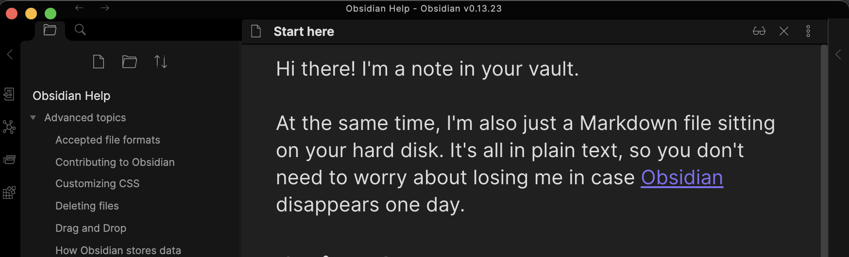The image size is (849, 257).
Task: Toggle preview mode with glasses icon
Action: (x=759, y=32)
